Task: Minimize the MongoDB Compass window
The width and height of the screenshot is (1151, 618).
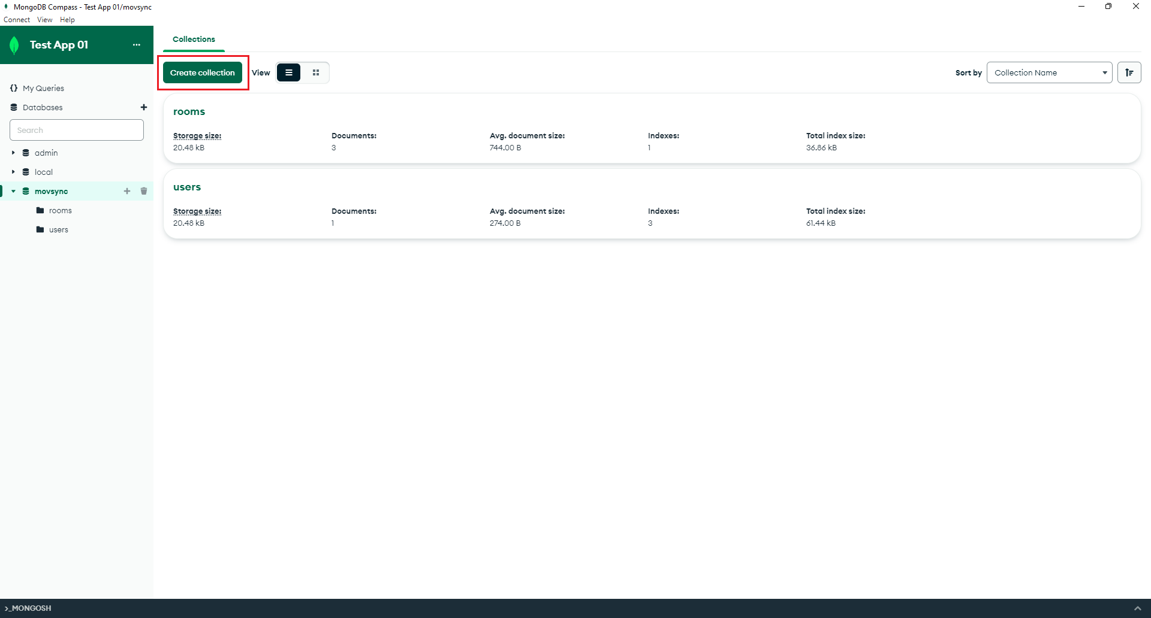Action: click(x=1081, y=7)
